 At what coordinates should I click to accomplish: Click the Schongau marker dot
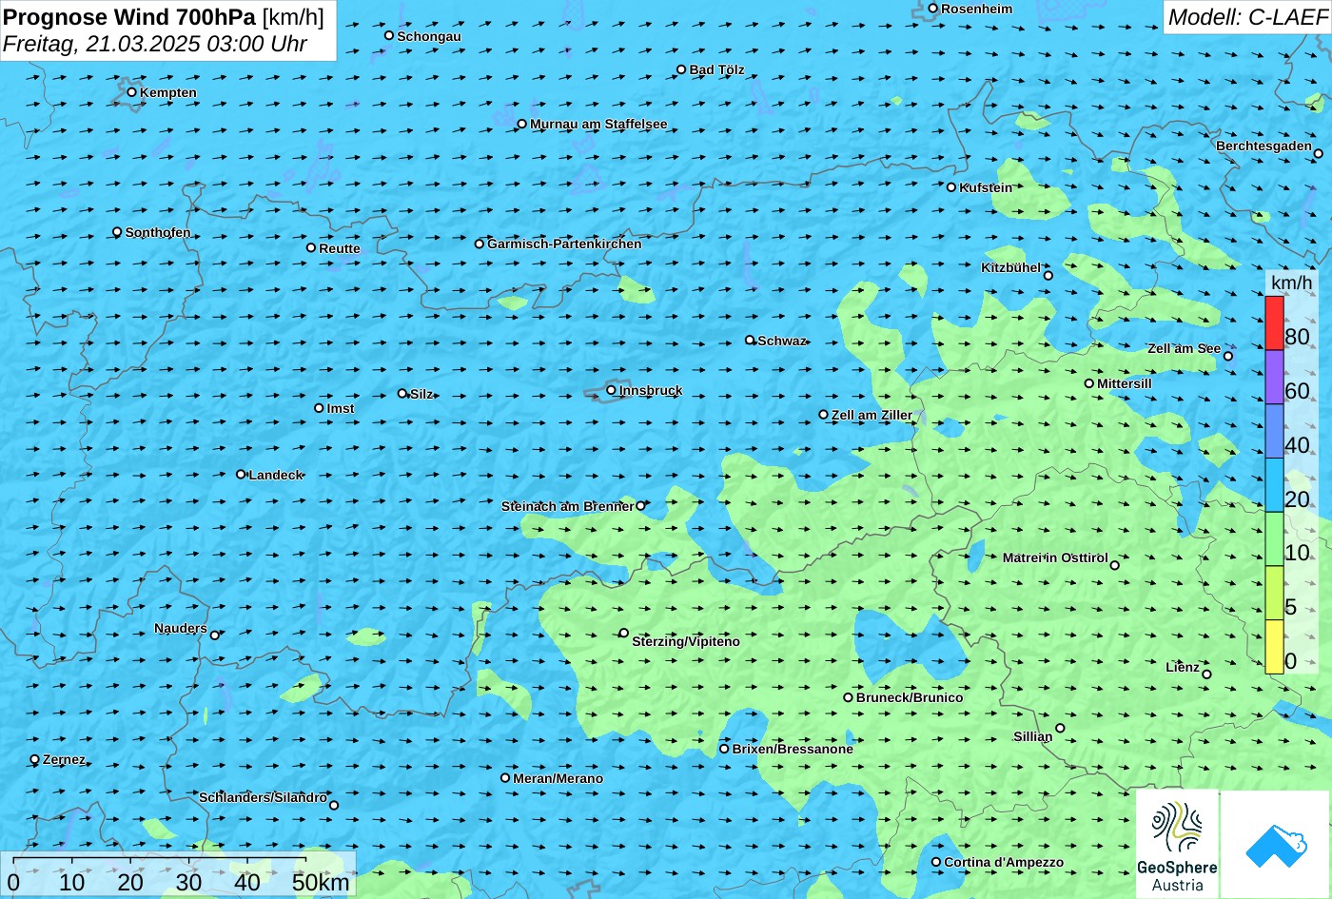pos(389,35)
